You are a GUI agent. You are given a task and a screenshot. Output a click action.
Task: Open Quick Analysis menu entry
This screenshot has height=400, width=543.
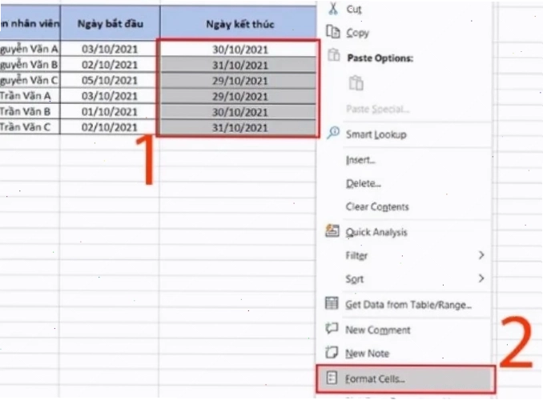405,232
